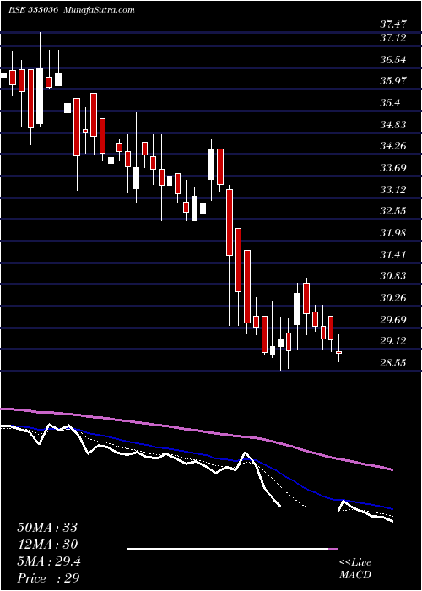Click the 34.83 price level label
Viewport: 422px width, 591px height.
[393, 124]
